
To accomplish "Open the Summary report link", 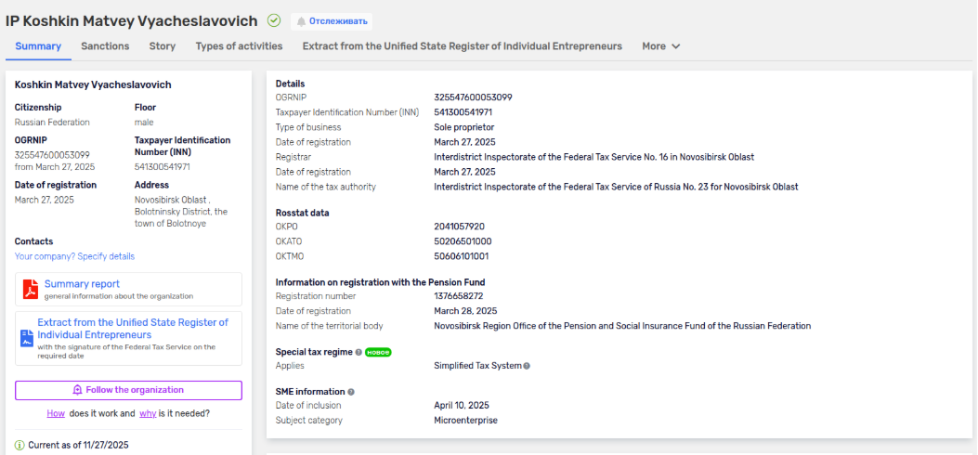I will click(82, 283).
